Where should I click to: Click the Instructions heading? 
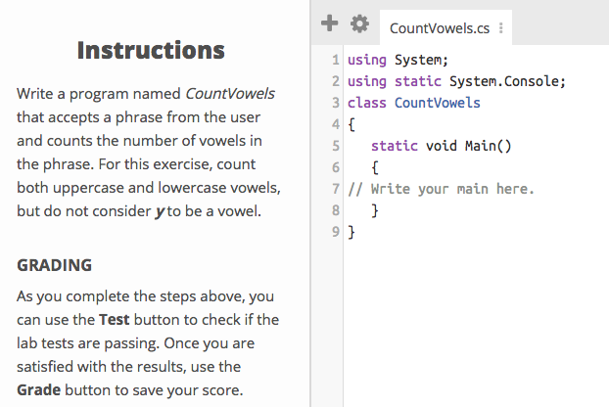(151, 50)
